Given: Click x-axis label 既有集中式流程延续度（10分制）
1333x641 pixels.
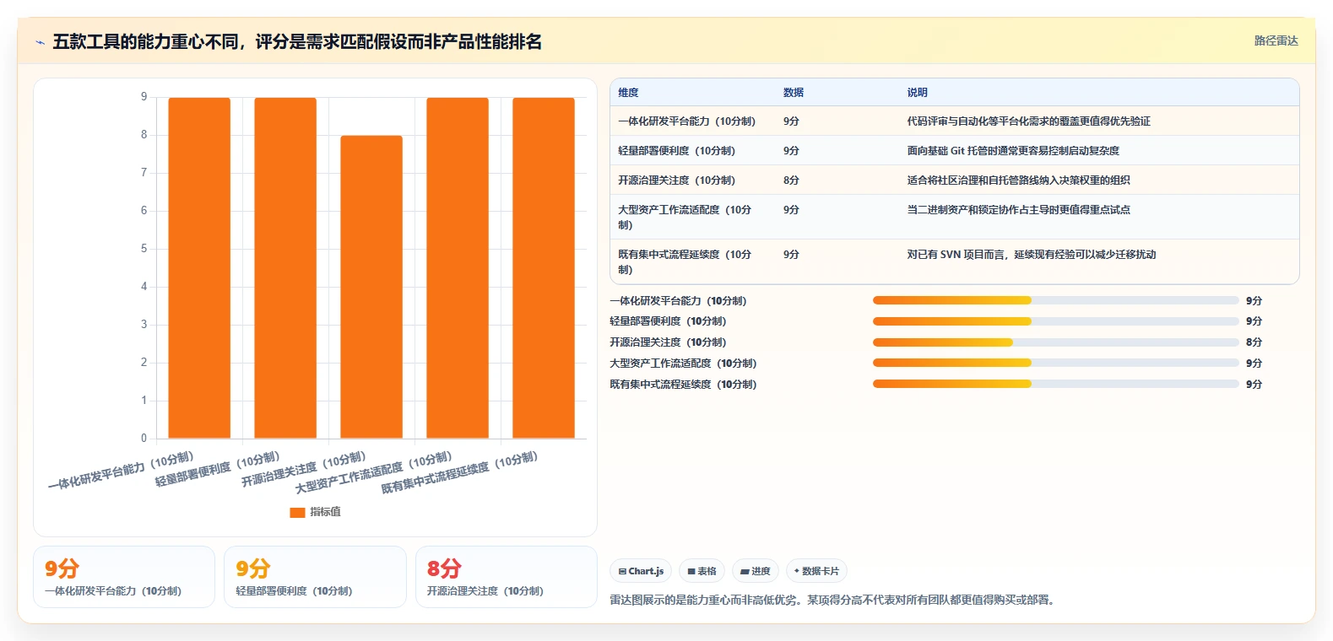Looking at the screenshot, I should click(x=459, y=473).
